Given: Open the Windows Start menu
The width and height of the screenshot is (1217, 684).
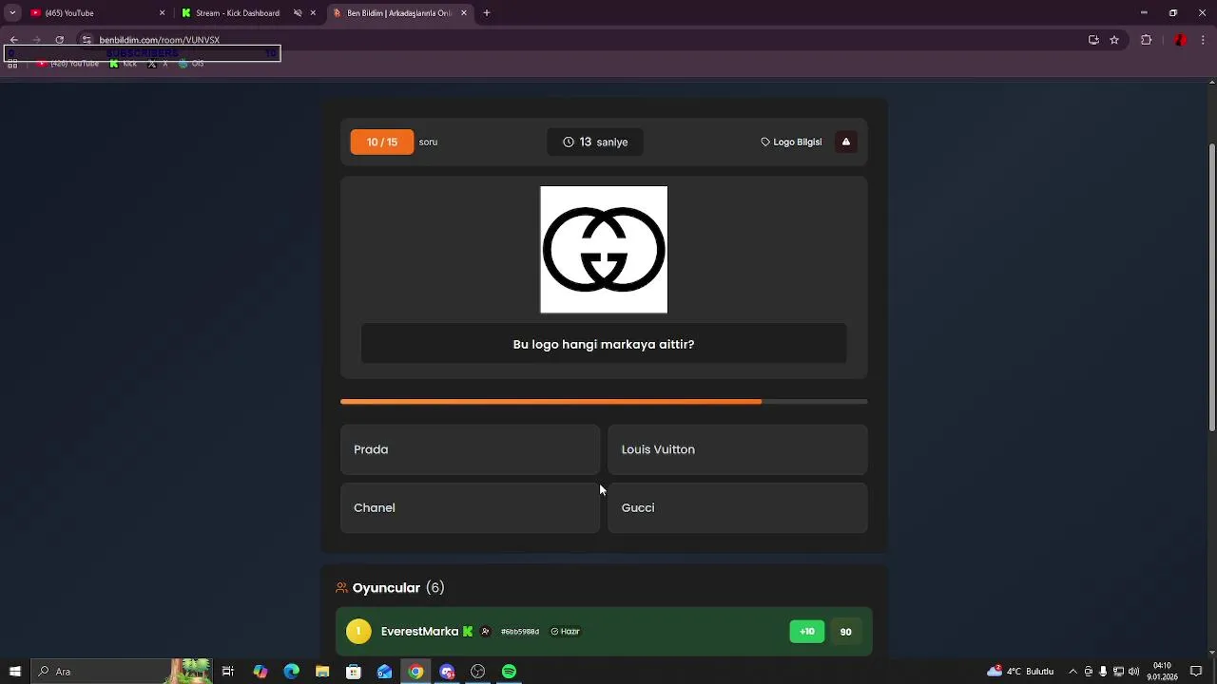Looking at the screenshot, I should point(14,672).
